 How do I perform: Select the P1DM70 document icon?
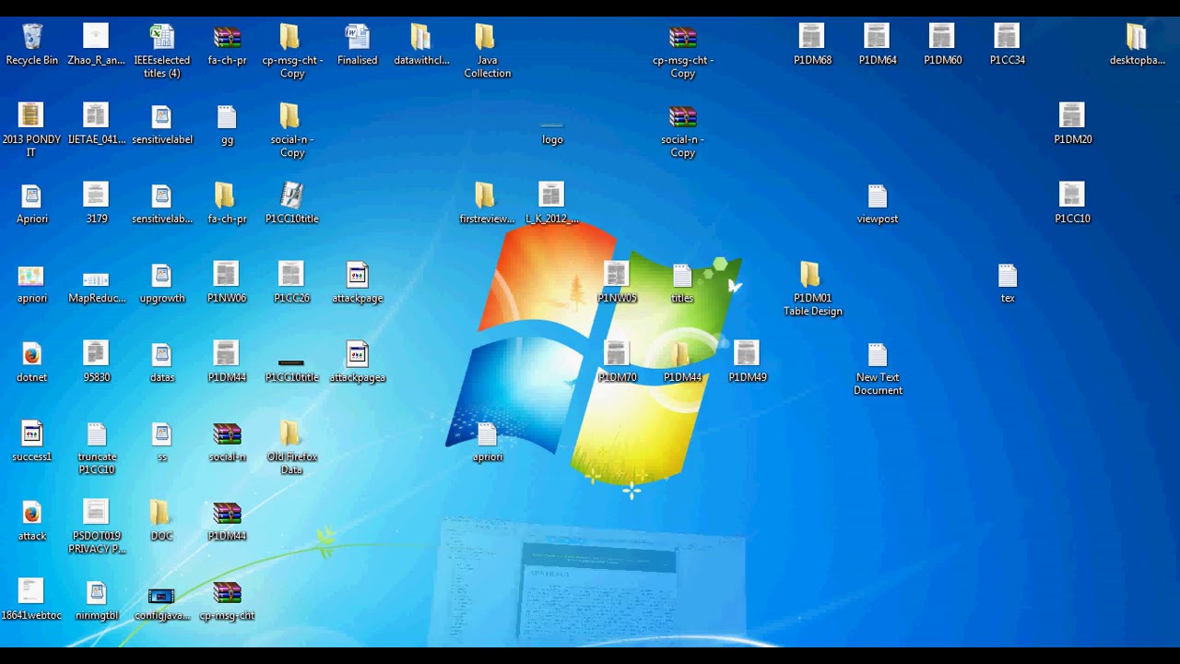click(x=617, y=355)
